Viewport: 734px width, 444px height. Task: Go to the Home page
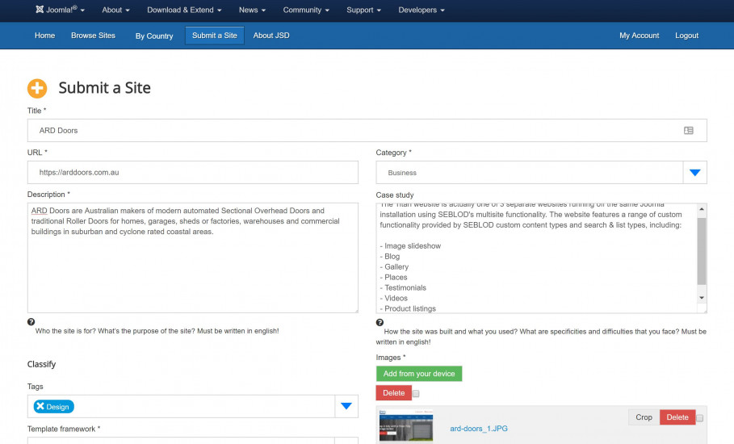pyautogui.click(x=44, y=36)
